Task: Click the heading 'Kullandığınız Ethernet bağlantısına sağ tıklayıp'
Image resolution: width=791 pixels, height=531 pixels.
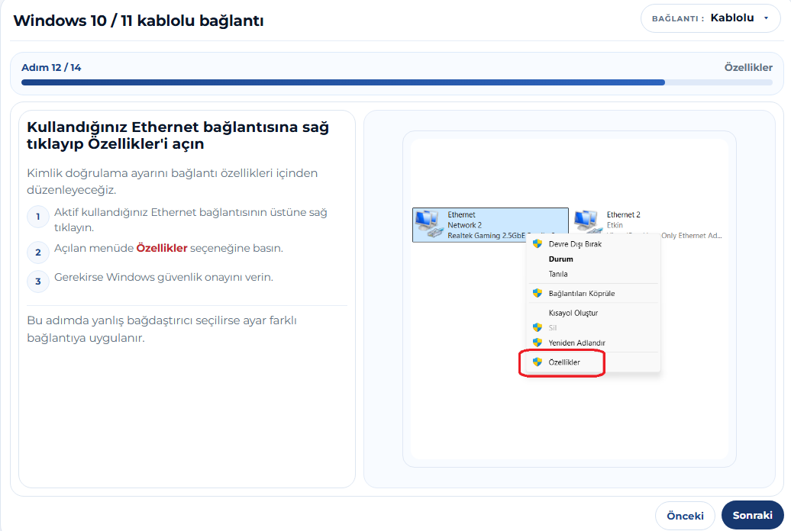Action: 178,135
